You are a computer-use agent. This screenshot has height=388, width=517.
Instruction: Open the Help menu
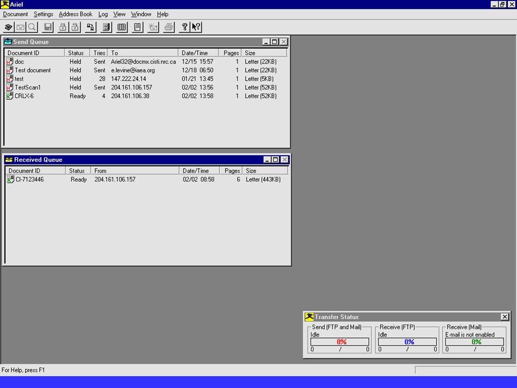[163, 14]
